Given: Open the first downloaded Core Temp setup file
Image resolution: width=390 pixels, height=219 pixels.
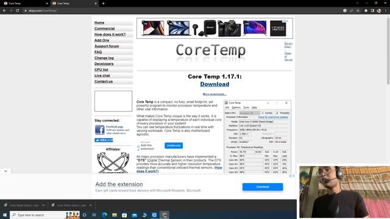Looking at the screenshot, I should tap(21, 206).
